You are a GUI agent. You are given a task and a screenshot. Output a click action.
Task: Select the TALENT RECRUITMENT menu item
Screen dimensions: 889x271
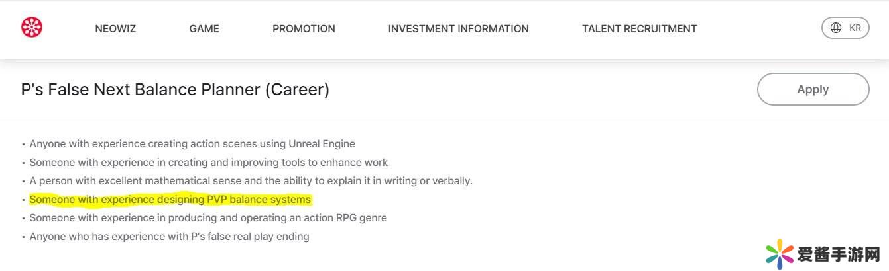pos(639,29)
